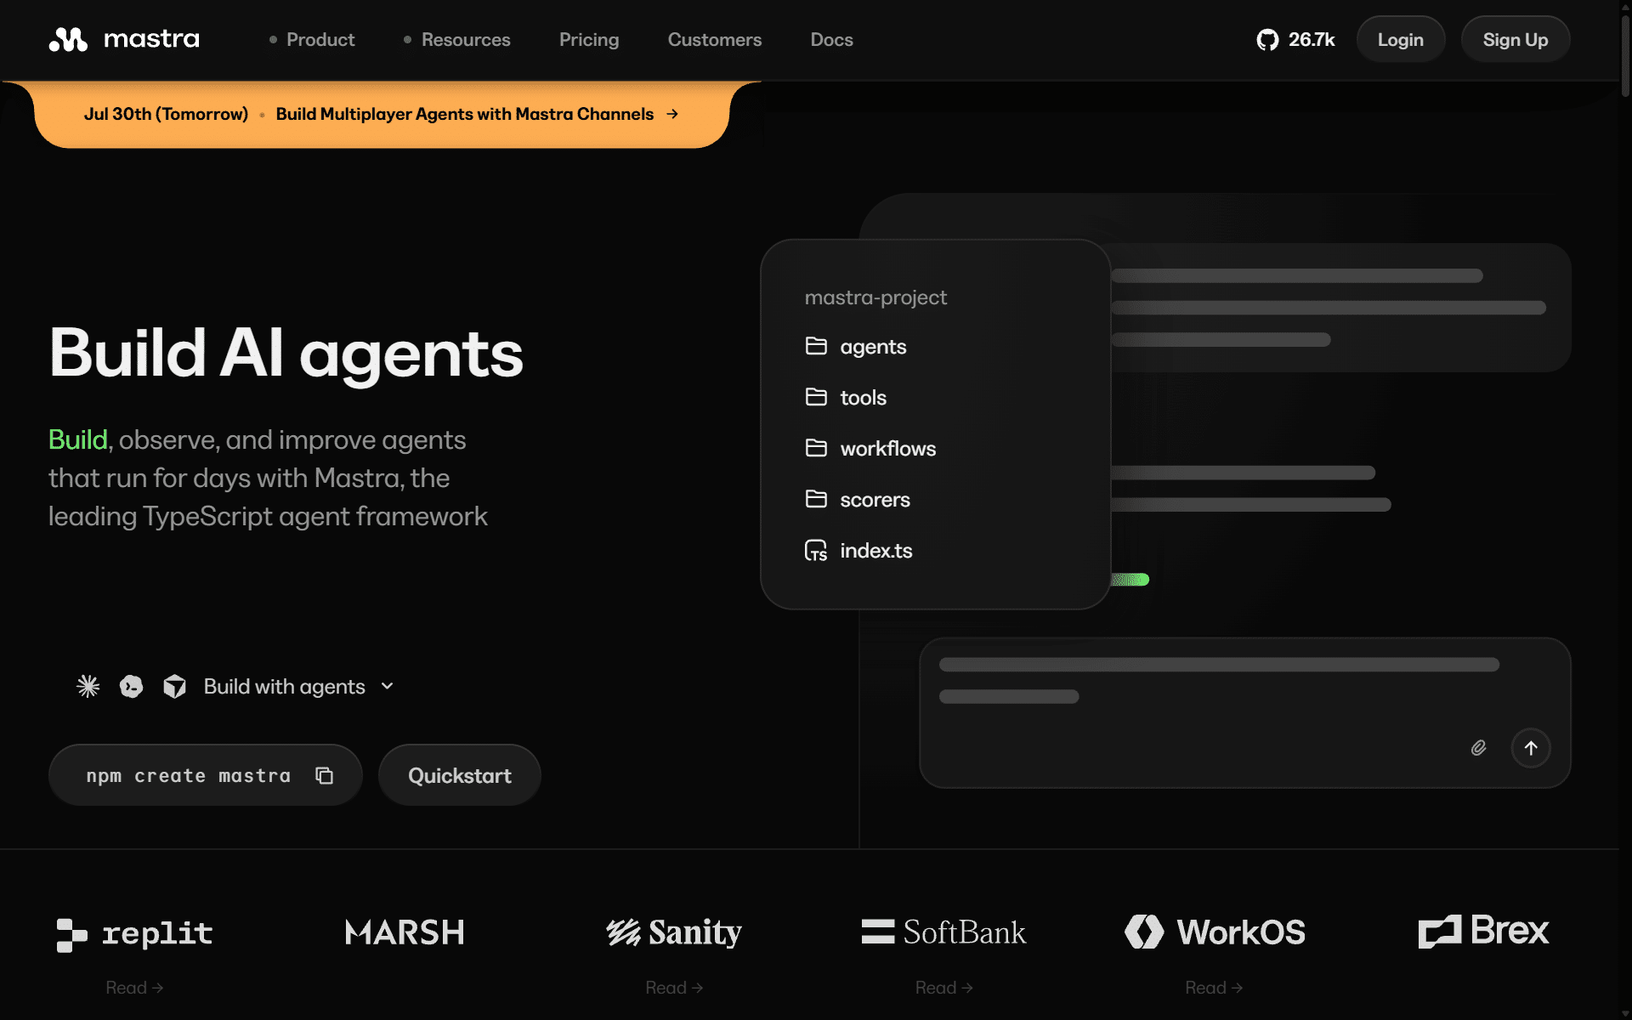Open the Pricing page

(589, 40)
